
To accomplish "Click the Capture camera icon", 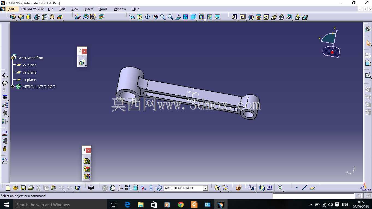I will (x=91, y=188).
